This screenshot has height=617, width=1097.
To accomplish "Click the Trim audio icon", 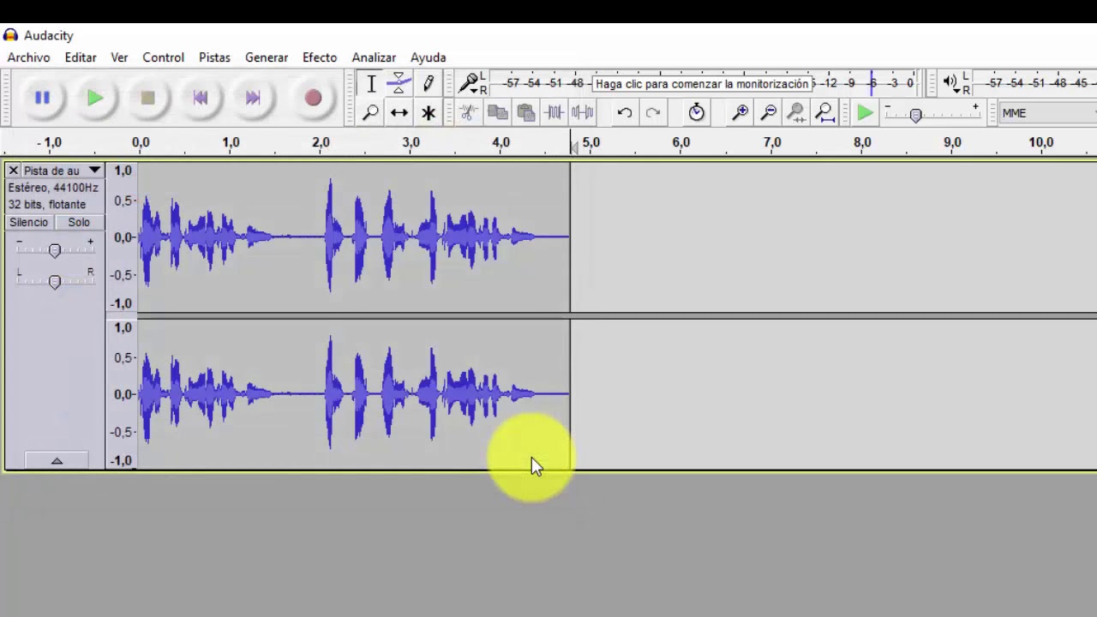I will [x=554, y=112].
